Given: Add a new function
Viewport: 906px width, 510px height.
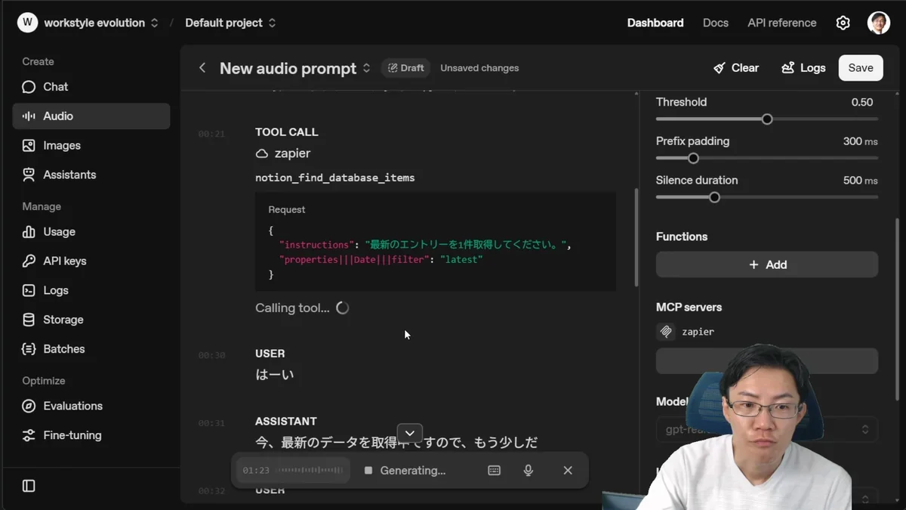Looking at the screenshot, I should [767, 264].
